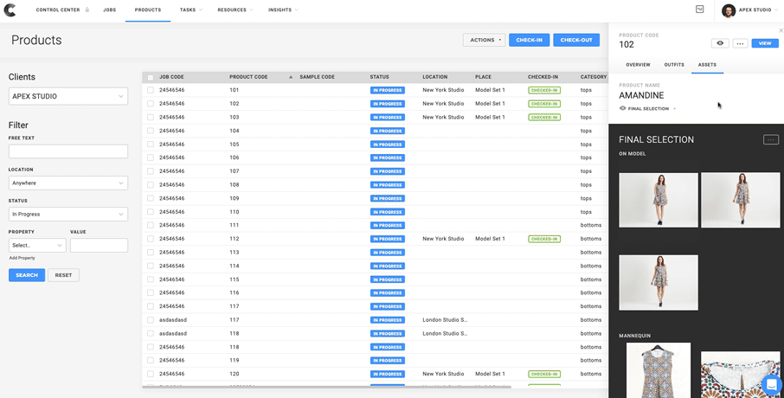Open the Actions dropdown button
Viewport: 784px width, 398px height.
tap(484, 40)
